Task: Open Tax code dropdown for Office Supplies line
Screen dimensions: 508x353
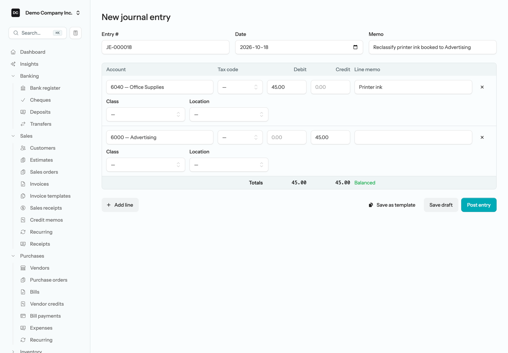Action: (x=240, y=87)
